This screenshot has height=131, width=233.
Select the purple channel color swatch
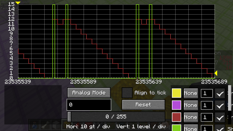[x=176, y=105]
